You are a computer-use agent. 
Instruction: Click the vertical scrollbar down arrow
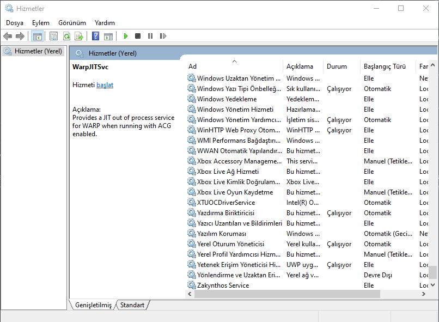433,285
